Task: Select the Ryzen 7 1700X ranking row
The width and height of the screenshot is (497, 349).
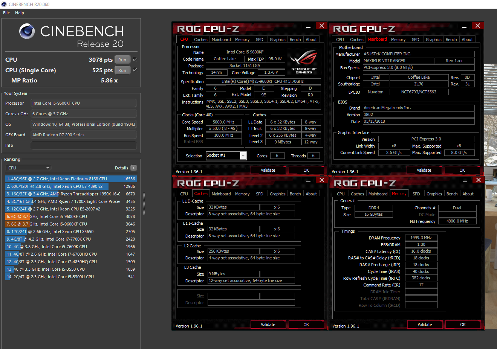Action: click(71, 201)
